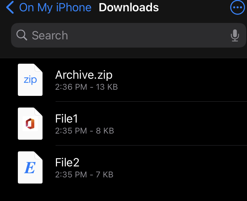Open the zip file icon thumbnail
This screenshot has width=247, height=201.
(30, 80)
